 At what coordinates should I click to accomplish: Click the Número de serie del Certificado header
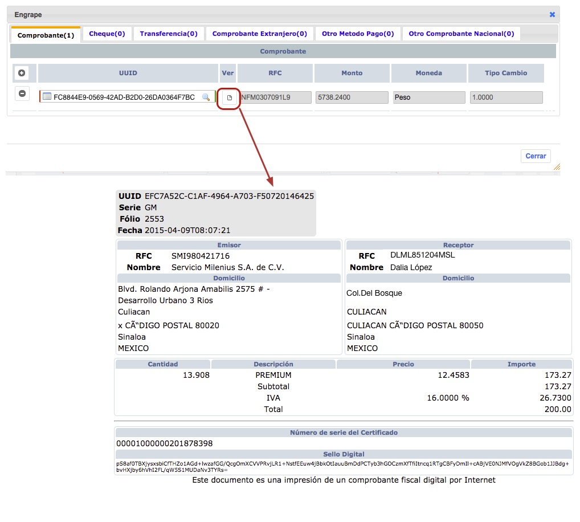(344, 433)
